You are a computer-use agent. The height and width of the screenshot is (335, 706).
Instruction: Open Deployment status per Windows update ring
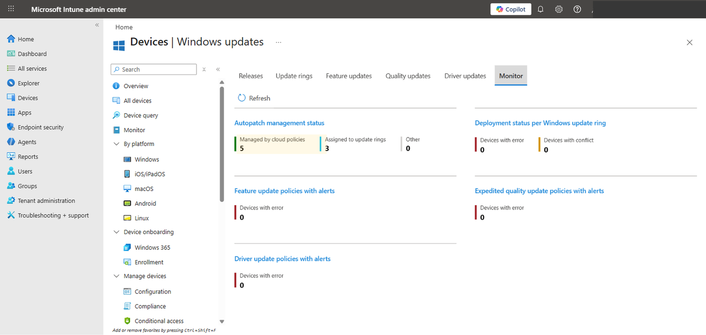540,123
